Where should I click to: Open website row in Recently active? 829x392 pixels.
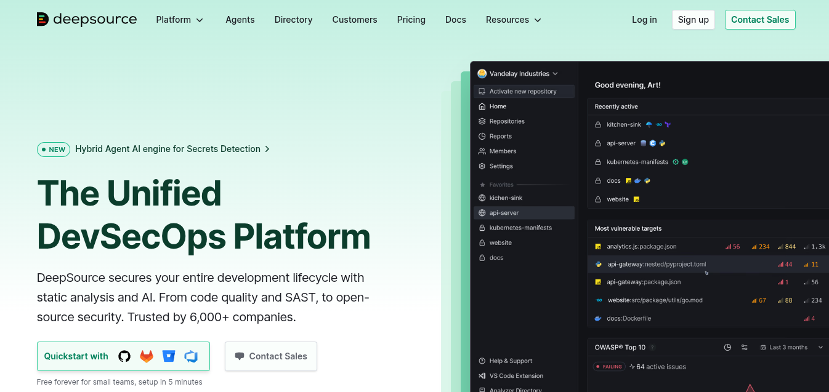[x=708, y=199]
